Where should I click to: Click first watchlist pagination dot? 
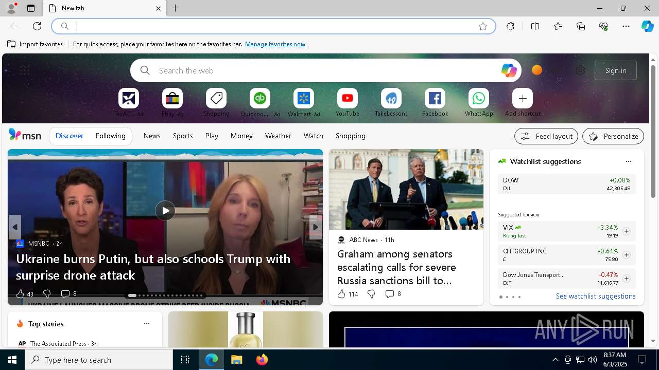click(501, 297)
